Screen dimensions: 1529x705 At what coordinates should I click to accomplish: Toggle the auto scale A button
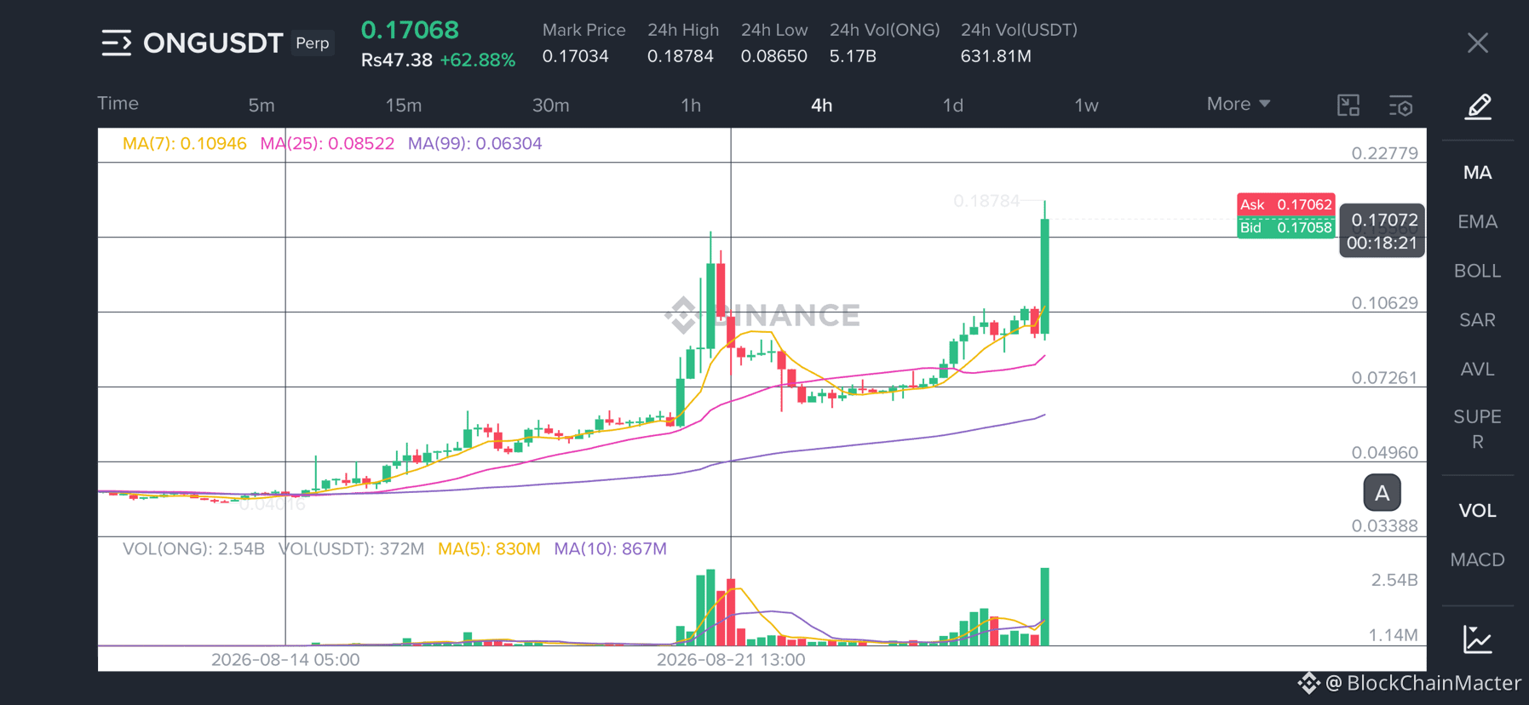(1382, 492)
